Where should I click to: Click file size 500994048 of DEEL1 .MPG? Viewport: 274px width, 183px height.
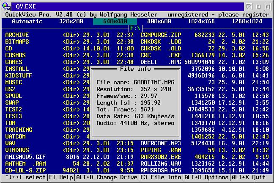200,62
